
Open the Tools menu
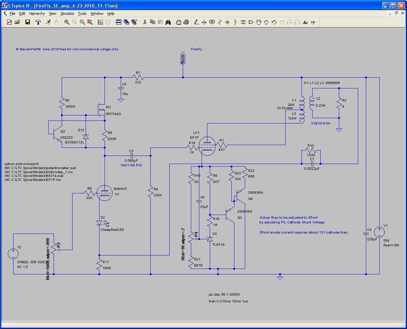(82, 13)
